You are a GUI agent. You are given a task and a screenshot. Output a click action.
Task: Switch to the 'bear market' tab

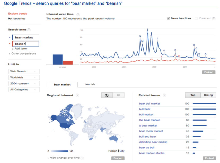point(62,85)
